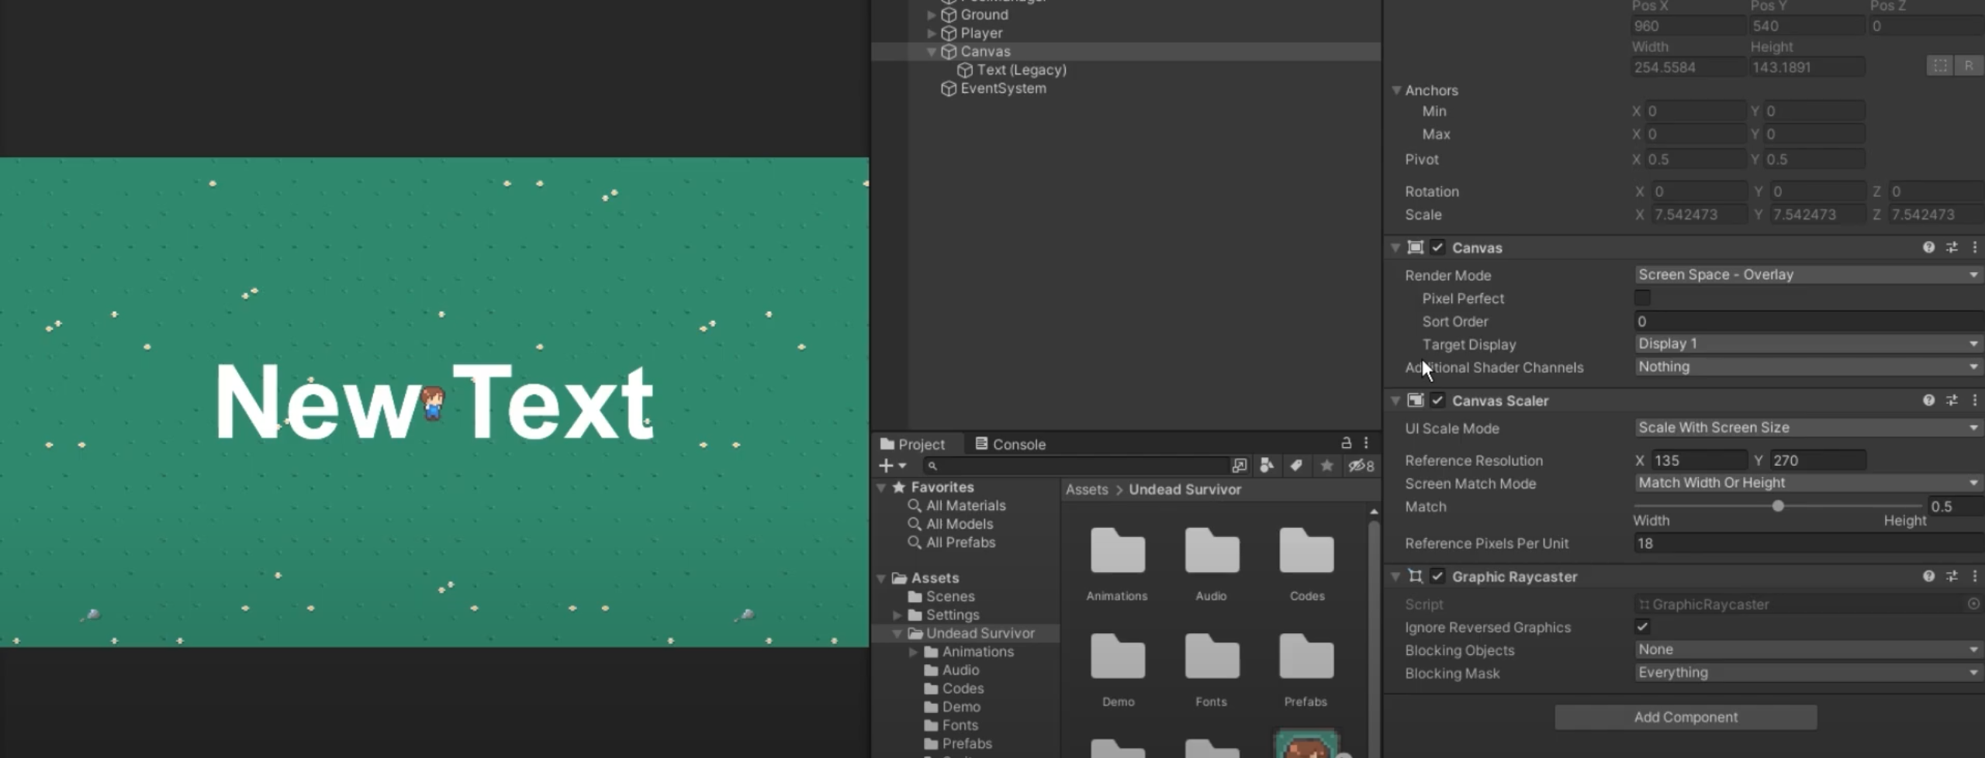The image size is (1985, 758).
Task: Click the open-in-search icon beside the search field
Action: 1239,465
